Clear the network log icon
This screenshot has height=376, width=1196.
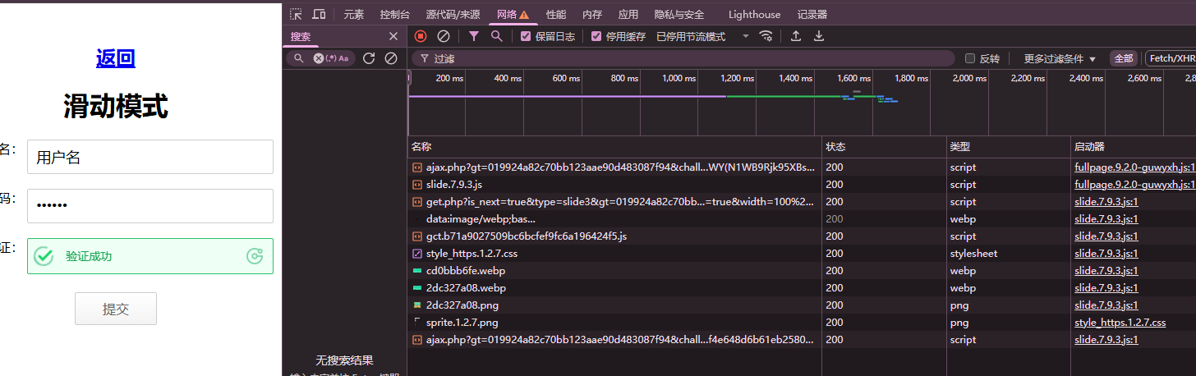click(444, 36)
